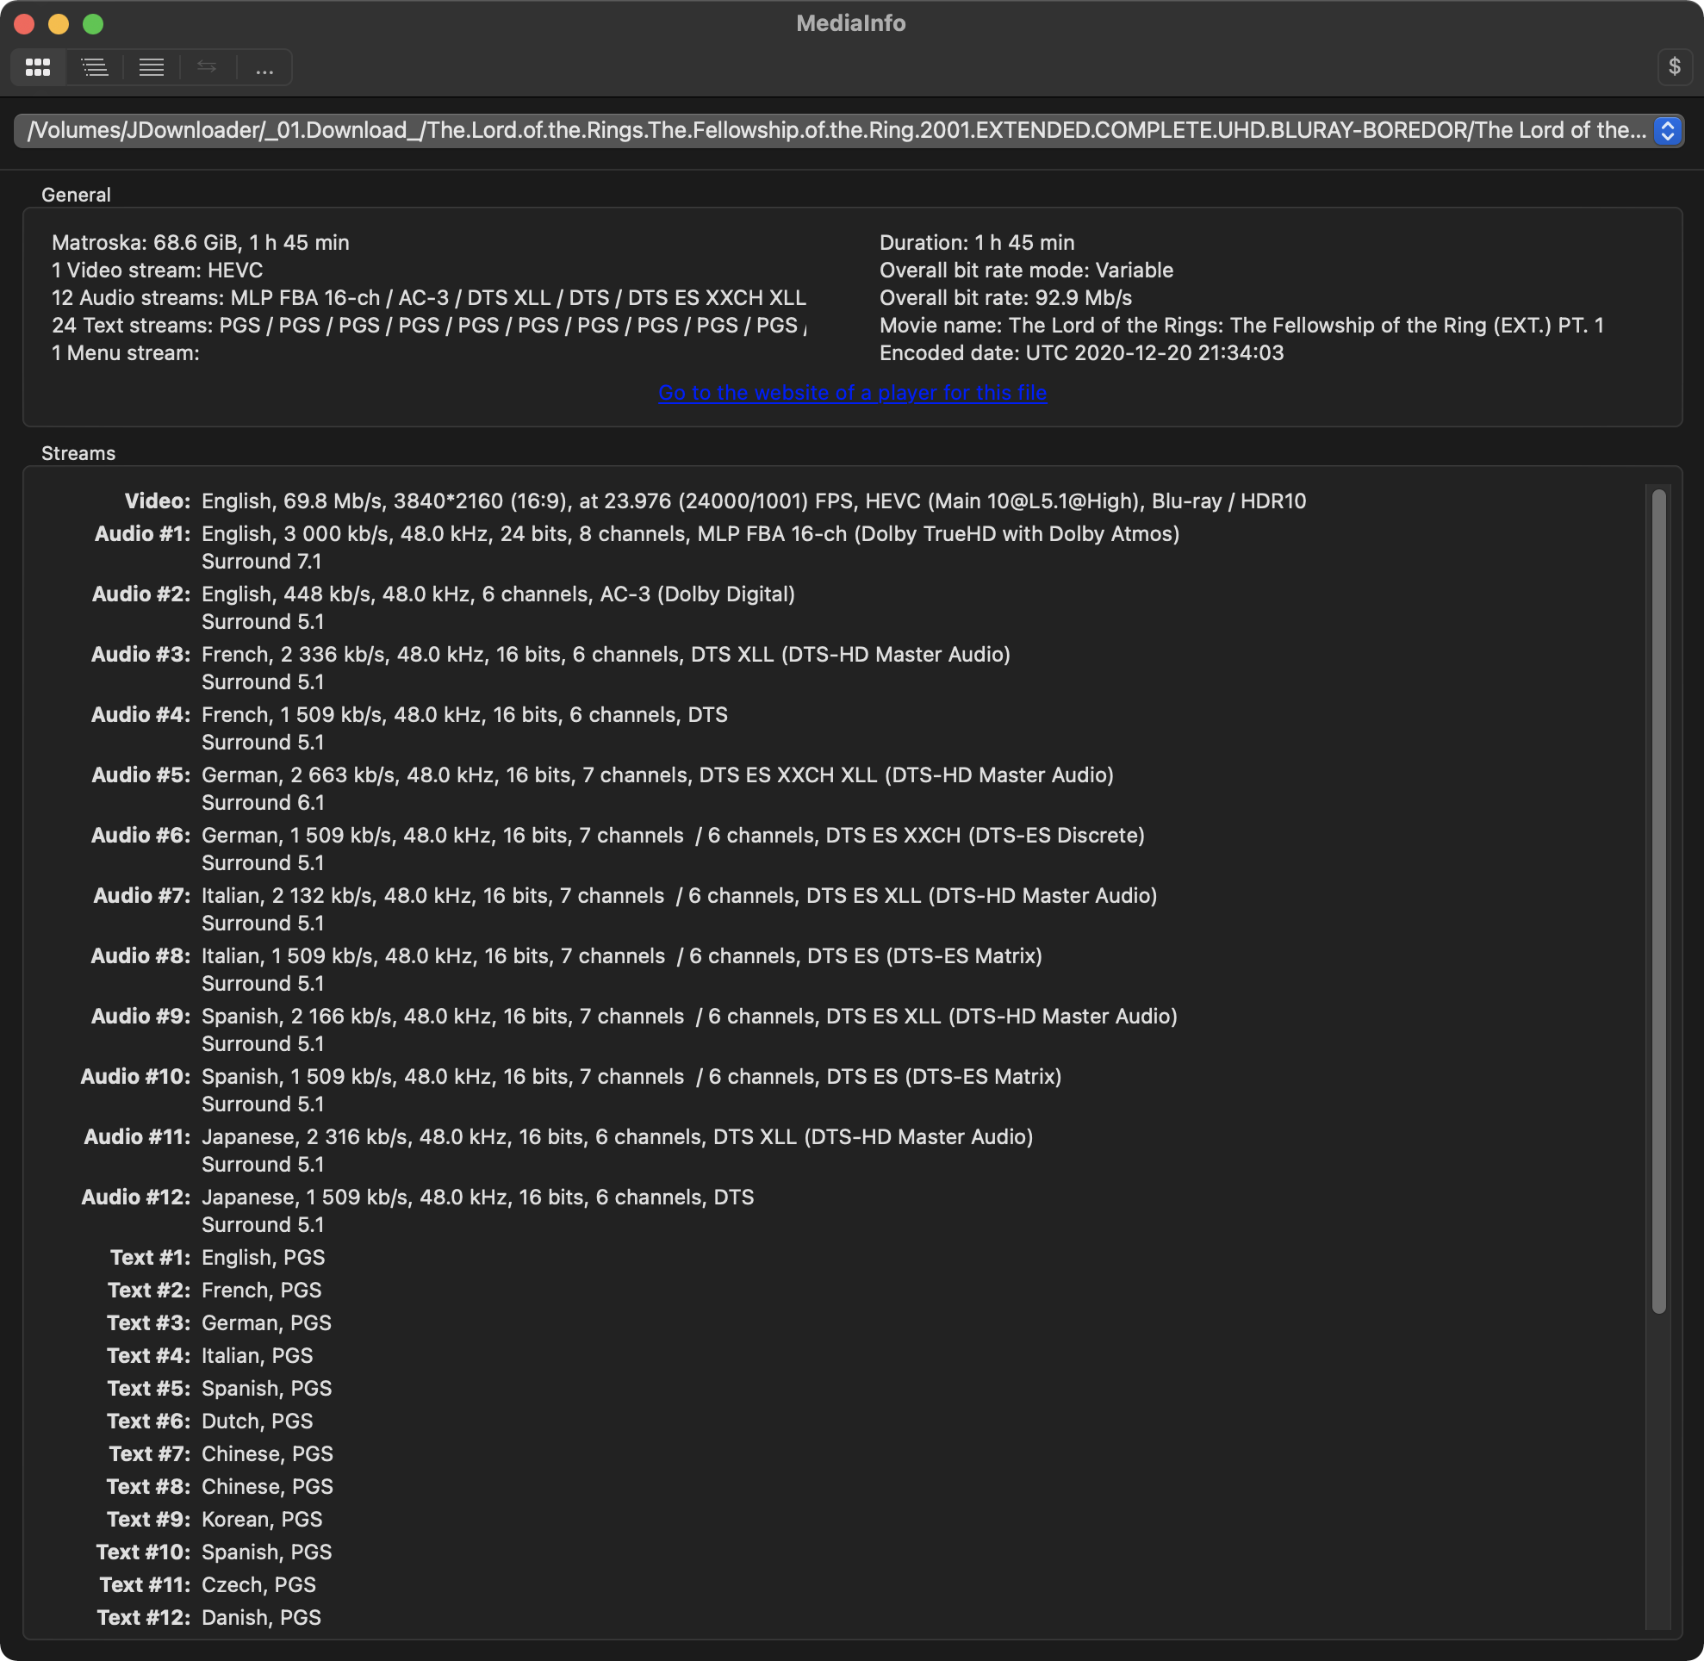
Task: Click green fullscreen window button
Action: (x=93, y=23)
